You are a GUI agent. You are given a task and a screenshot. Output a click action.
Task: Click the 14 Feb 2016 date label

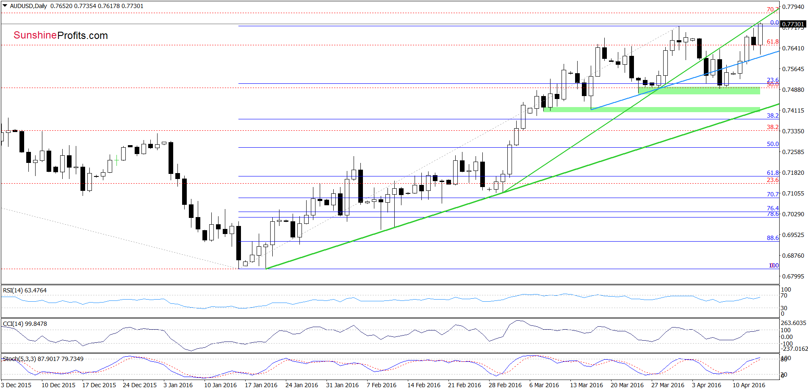click(x=424, y=385)
